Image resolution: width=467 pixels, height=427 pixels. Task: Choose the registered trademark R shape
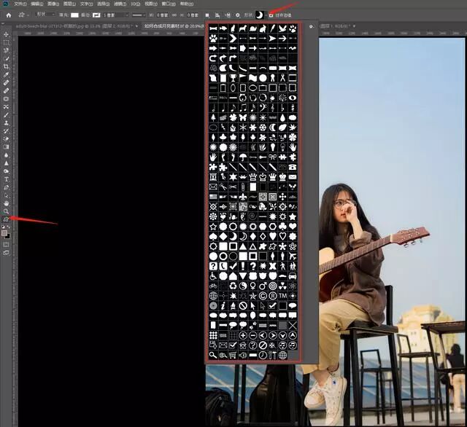(272, 296)
